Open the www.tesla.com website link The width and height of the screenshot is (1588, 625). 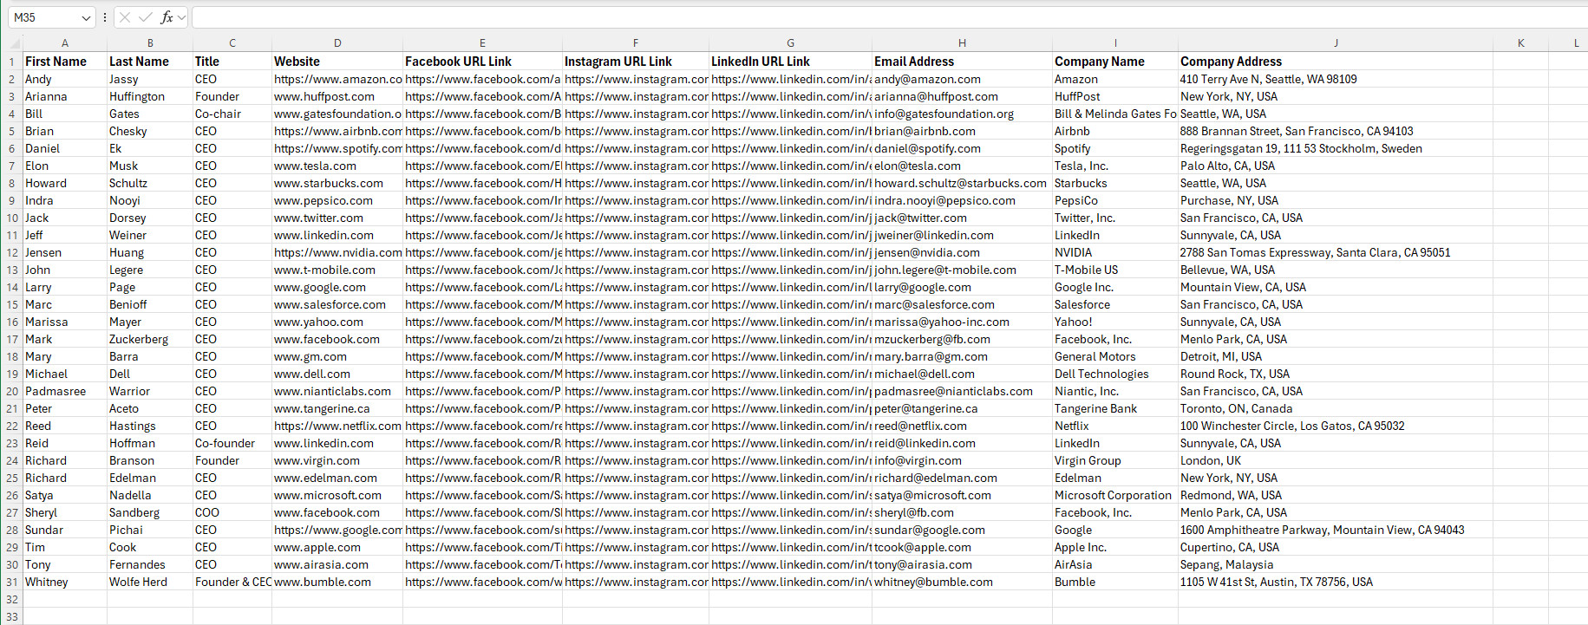click(x=315, y=166)
